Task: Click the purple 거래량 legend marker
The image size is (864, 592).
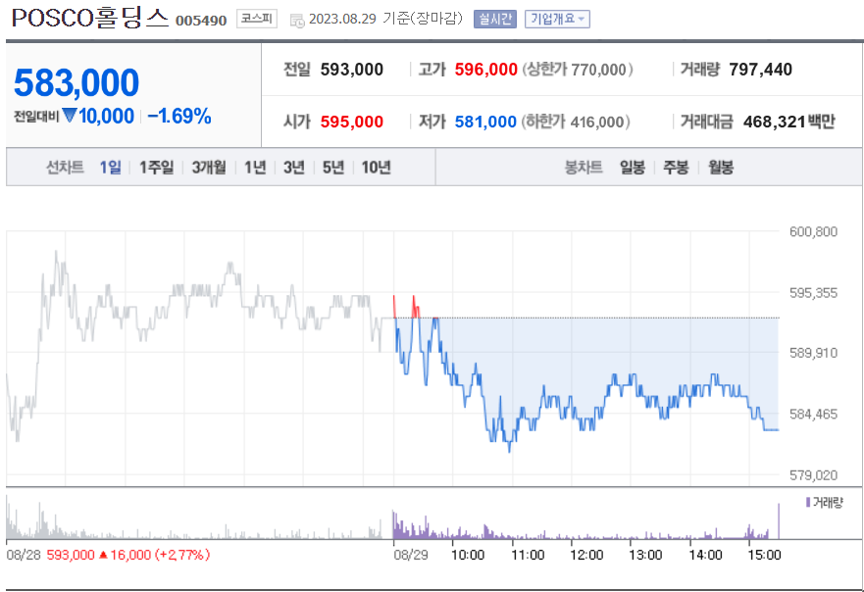Action: (808, 502)
